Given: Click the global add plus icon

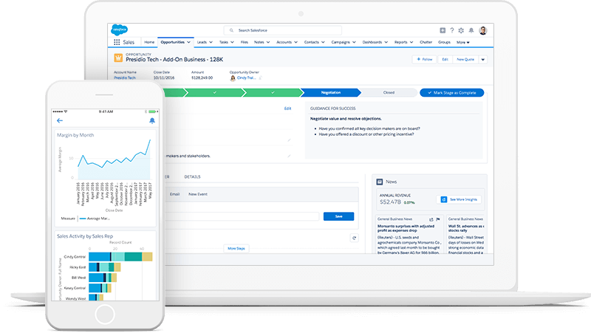Looking at the screenshot, I should (443, 30).
